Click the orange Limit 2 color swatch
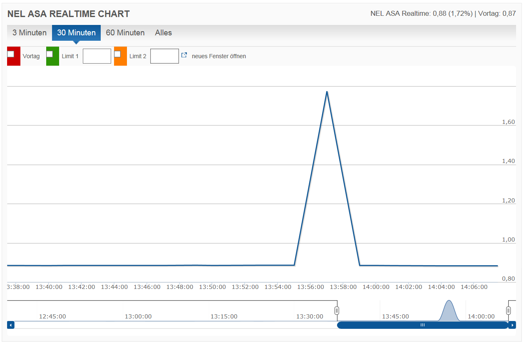 pos(120,56)
